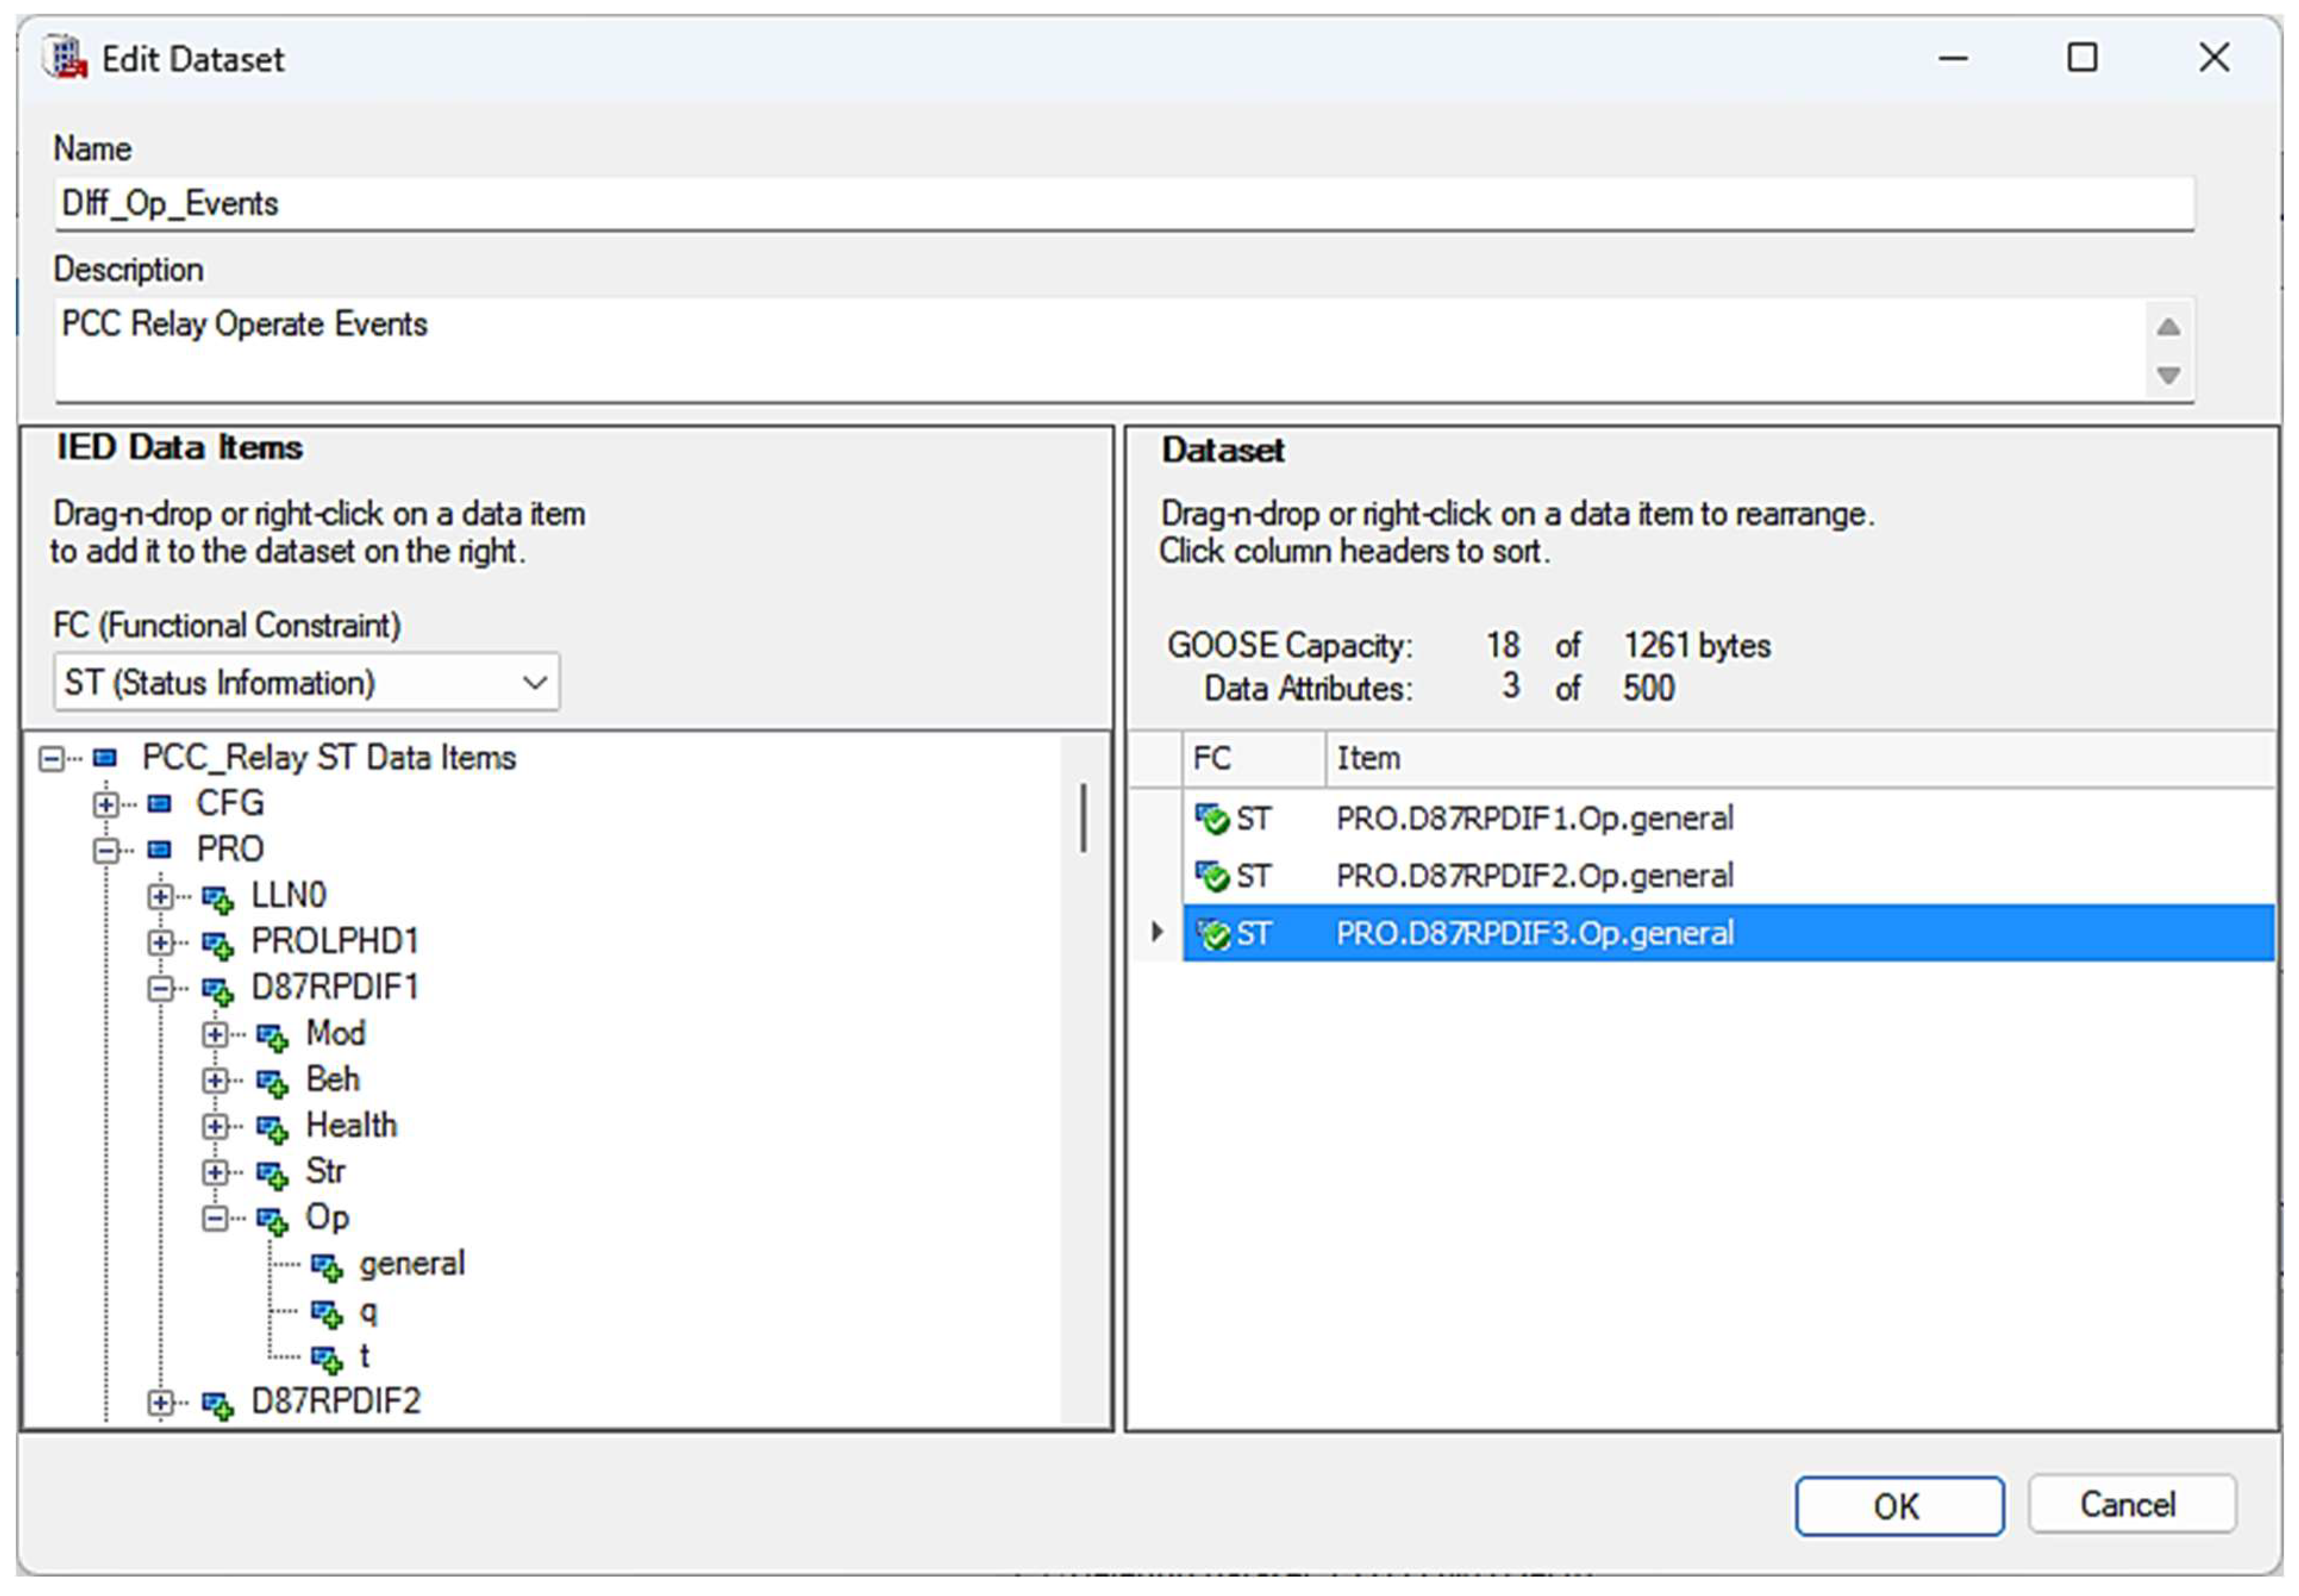Collapse the Op tree node

pyautogui.click(x=214, y=1219)
